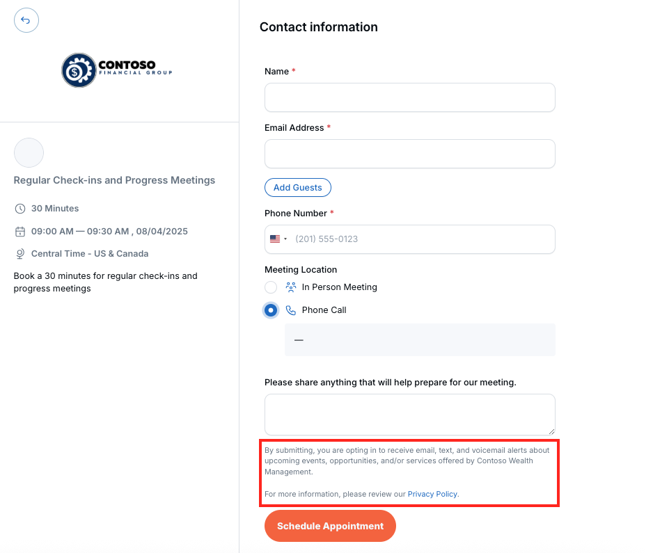Screen dimensions: 669x553
Task: Click the clock icon beside 30 Minutes
Action: pos(20,209)
